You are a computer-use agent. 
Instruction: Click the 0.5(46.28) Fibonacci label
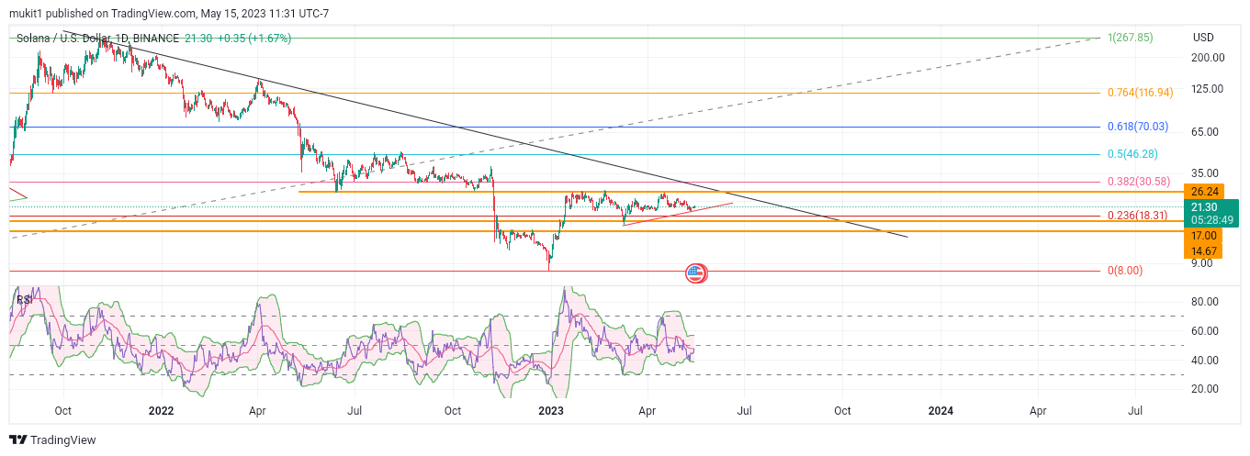[1132, 154]
